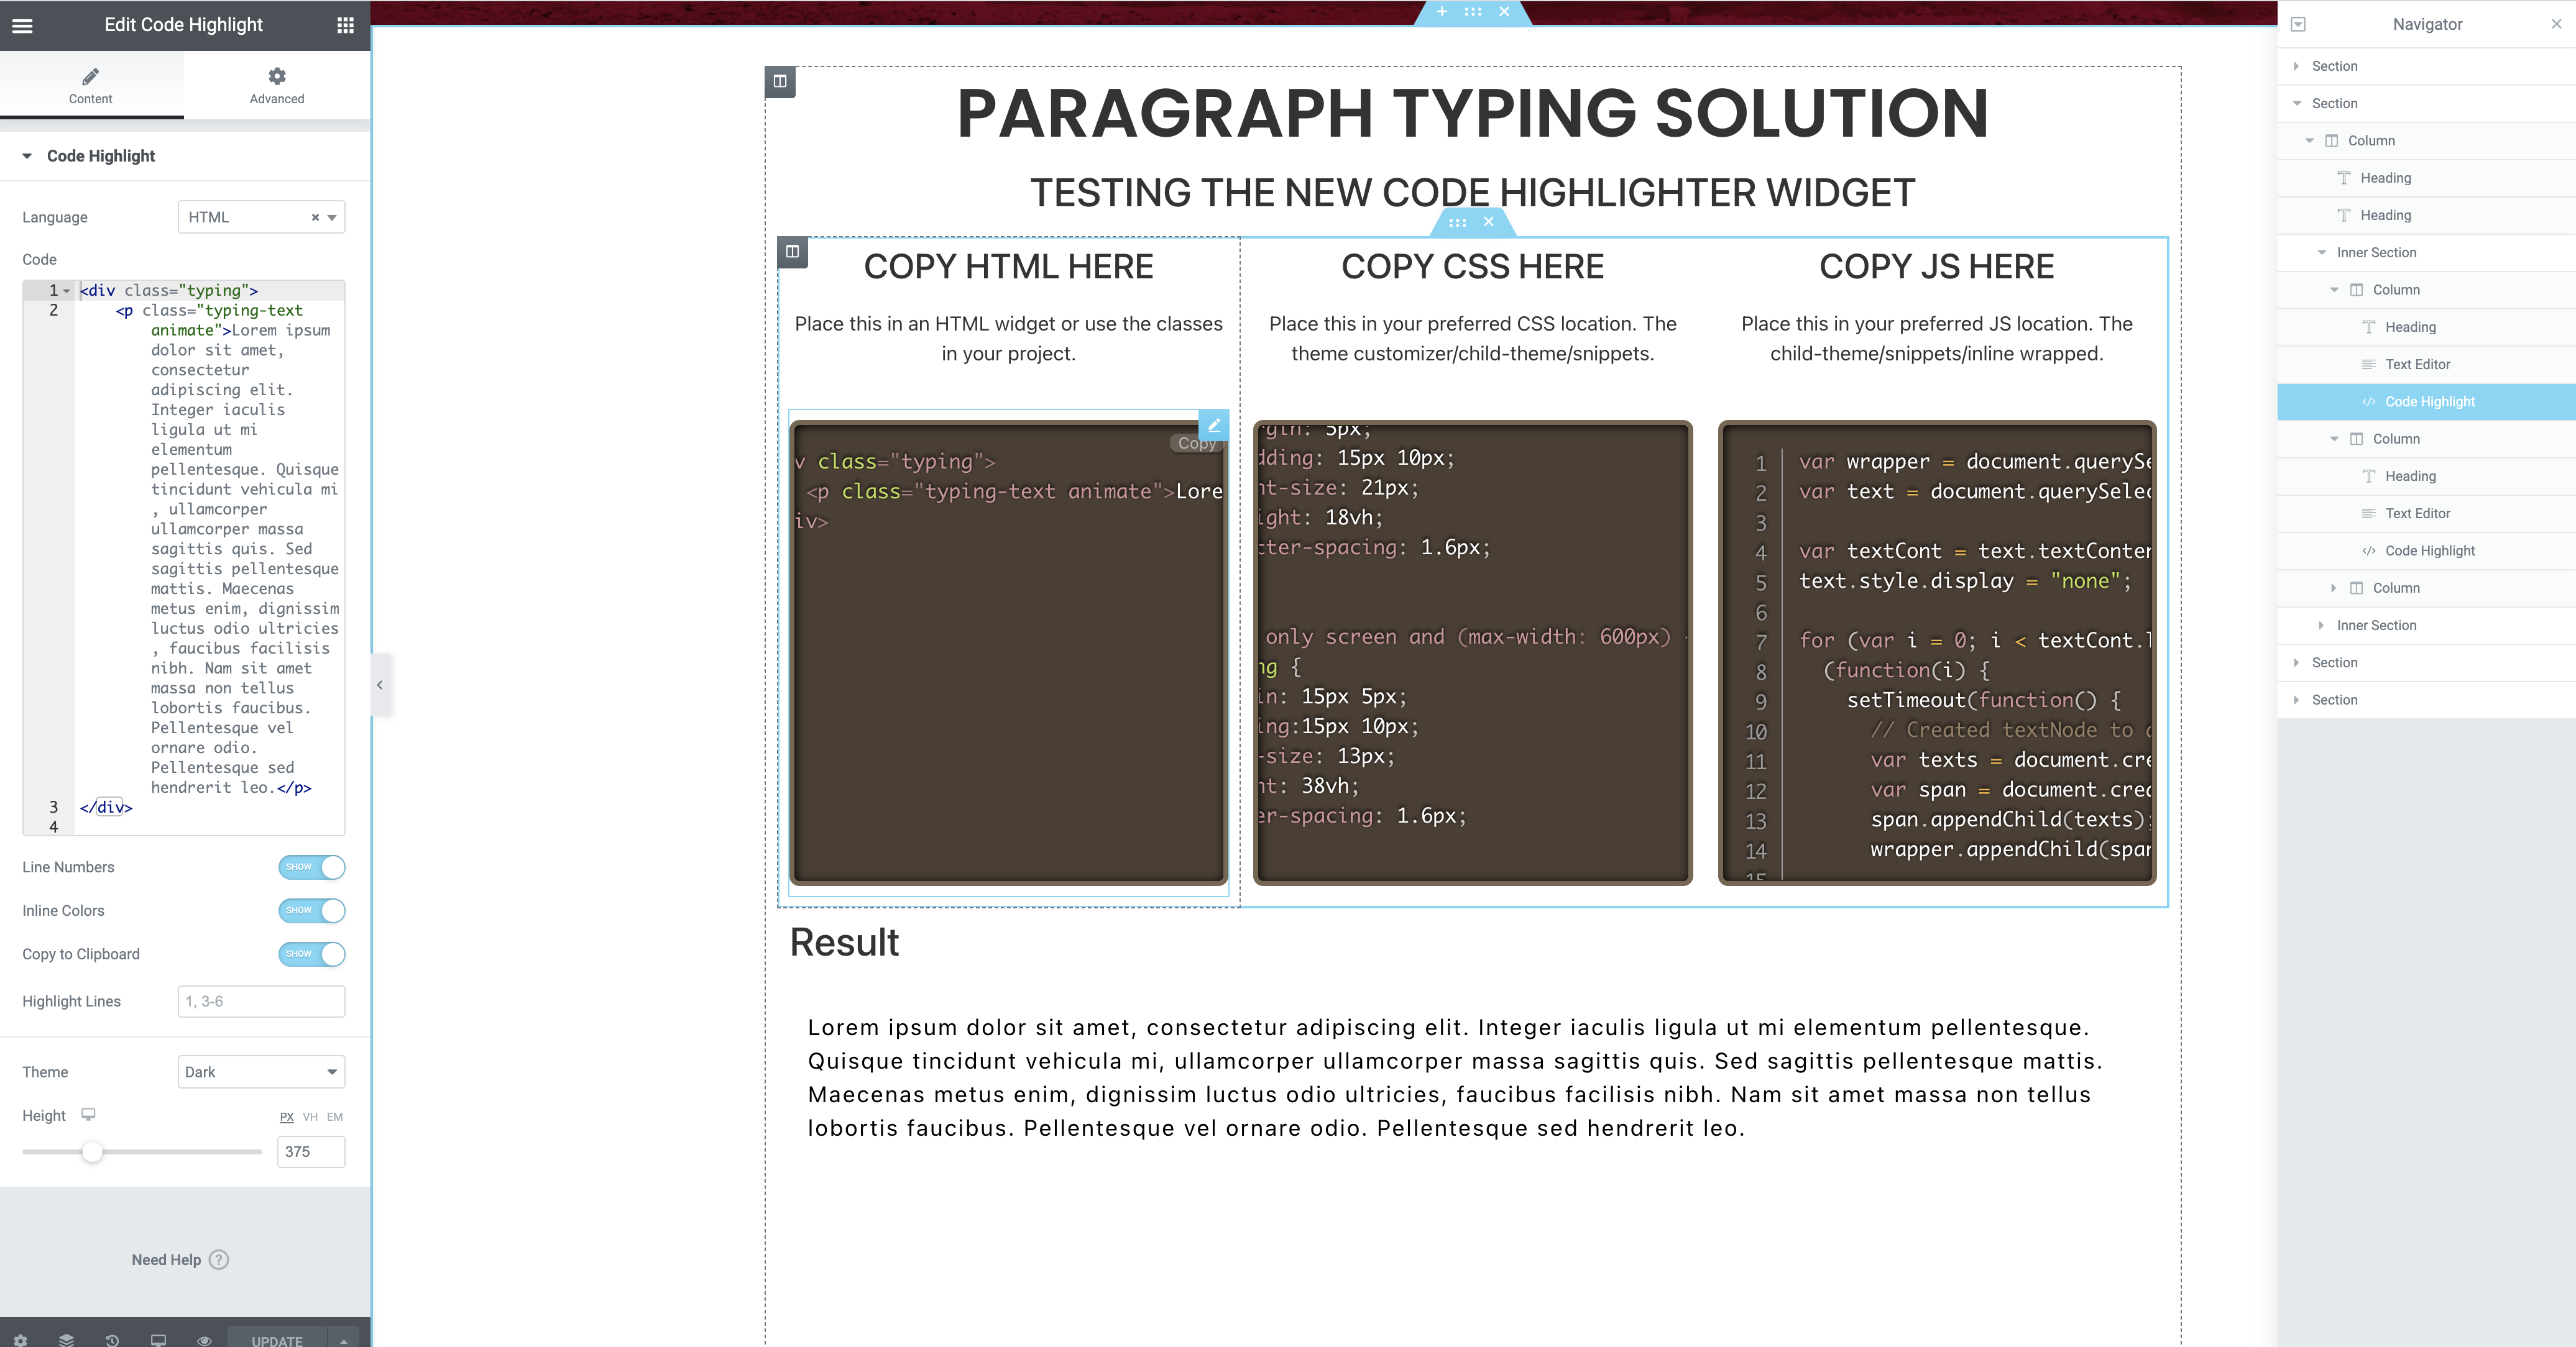
Task: Open the widget panel grid icon
Action: coord(346,25)
